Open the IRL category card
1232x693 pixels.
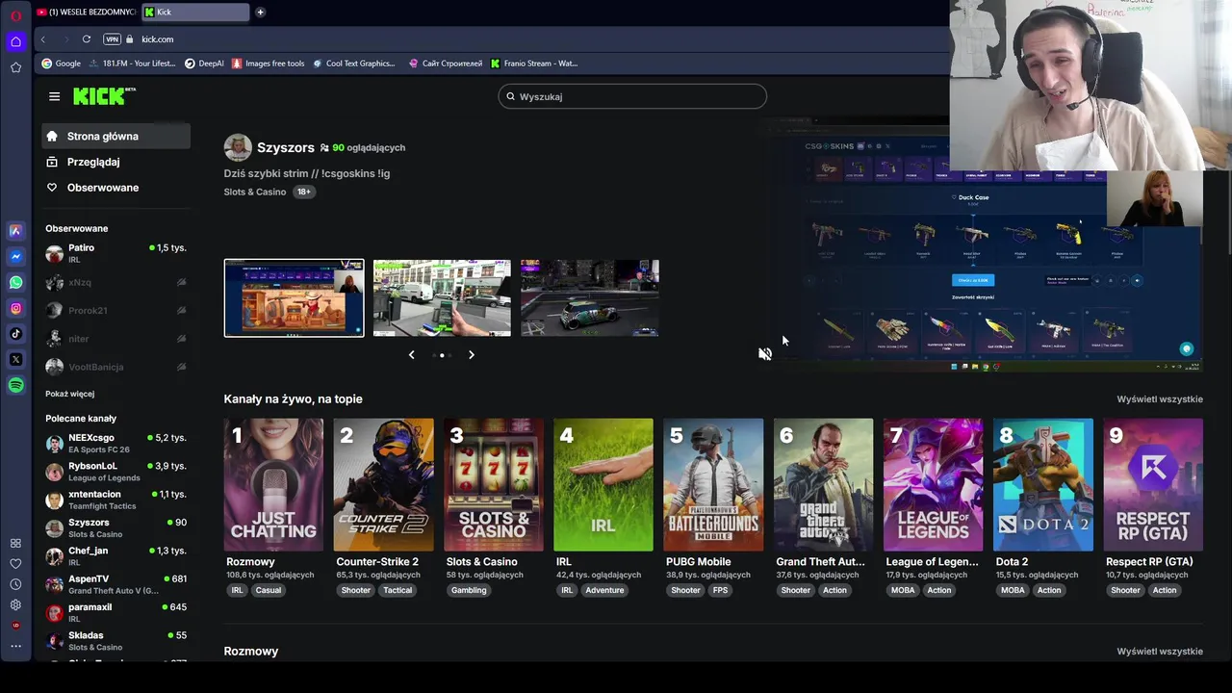603,484
